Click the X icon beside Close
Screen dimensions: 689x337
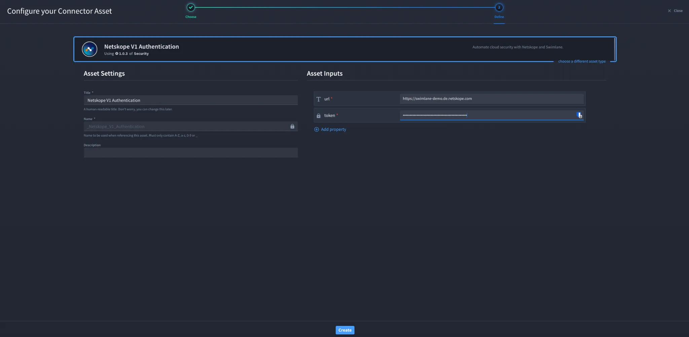[669, 11]
